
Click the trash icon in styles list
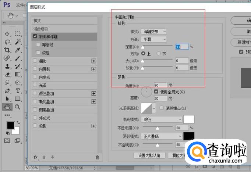[x=97, y=157]
